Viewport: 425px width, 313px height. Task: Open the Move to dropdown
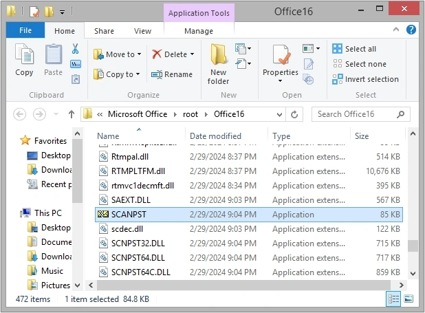click(x=118, y=54)
